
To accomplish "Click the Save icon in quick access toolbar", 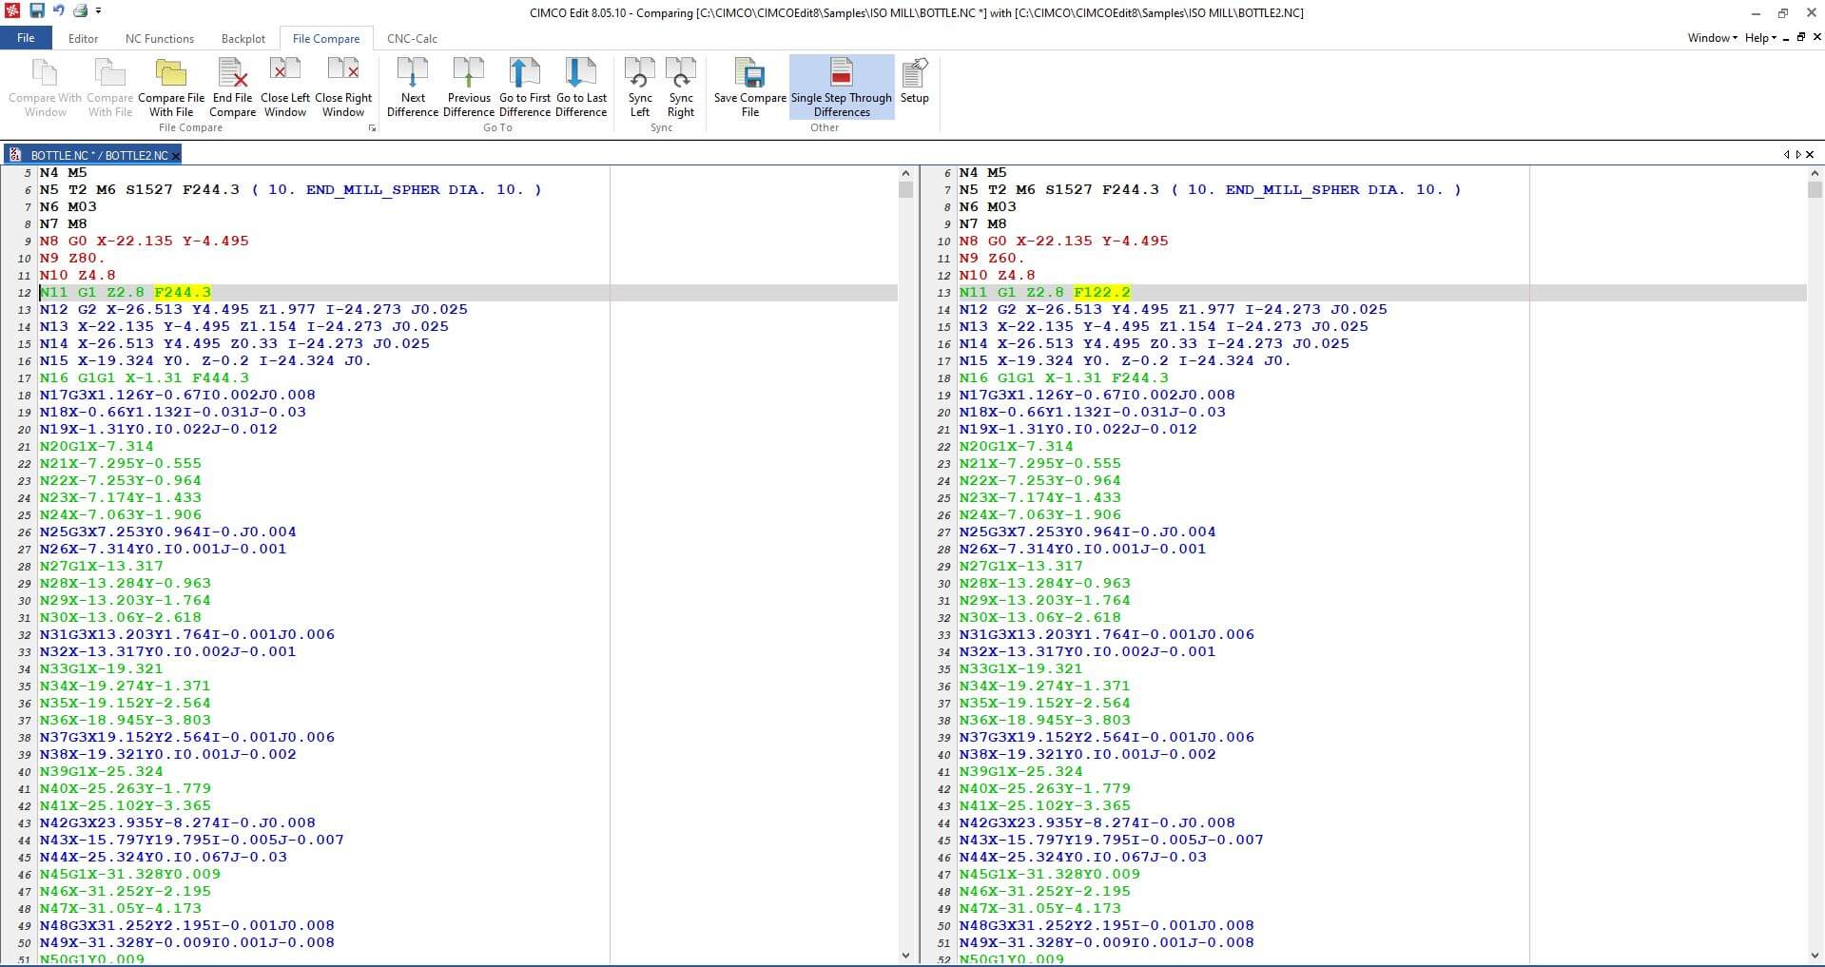I will point(37,10).
